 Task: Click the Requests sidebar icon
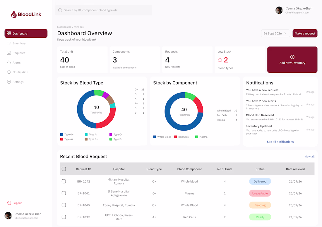9,53
